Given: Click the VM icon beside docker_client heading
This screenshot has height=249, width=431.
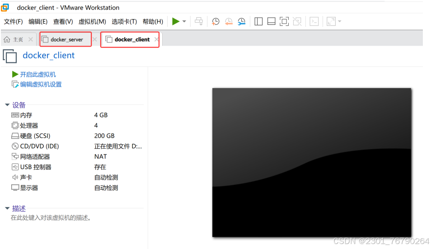Looking at the screenshot, I should [x=9, y=56].
